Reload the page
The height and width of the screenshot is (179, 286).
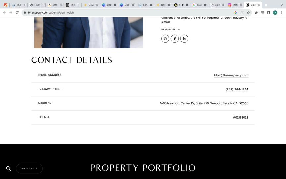pos(17,13)
